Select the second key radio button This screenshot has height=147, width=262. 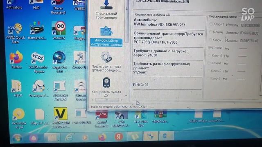(x=211, y=32)
